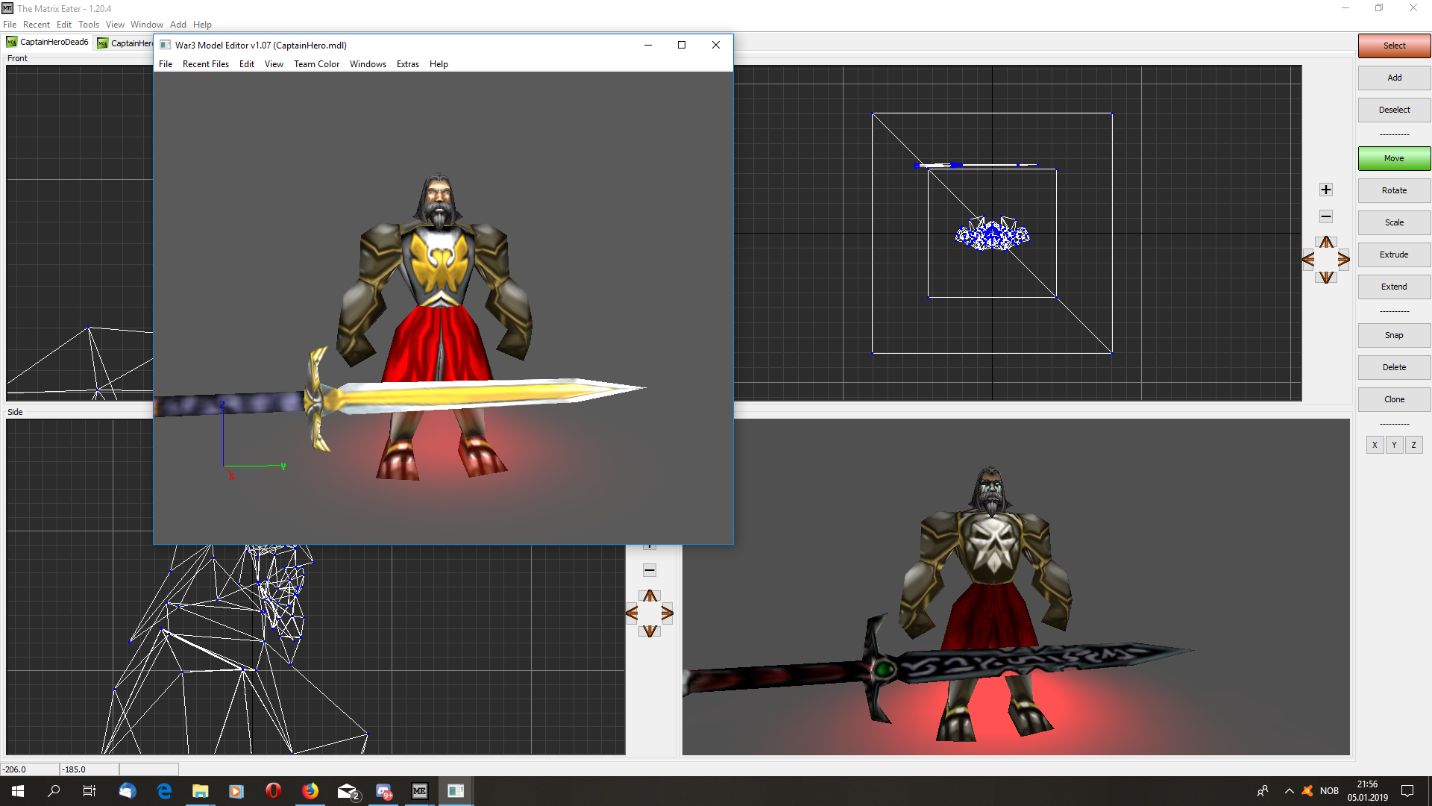1432x806 pixels.
Task: Click the -206.0 coordinate field
Action: [x=30, y=769]
